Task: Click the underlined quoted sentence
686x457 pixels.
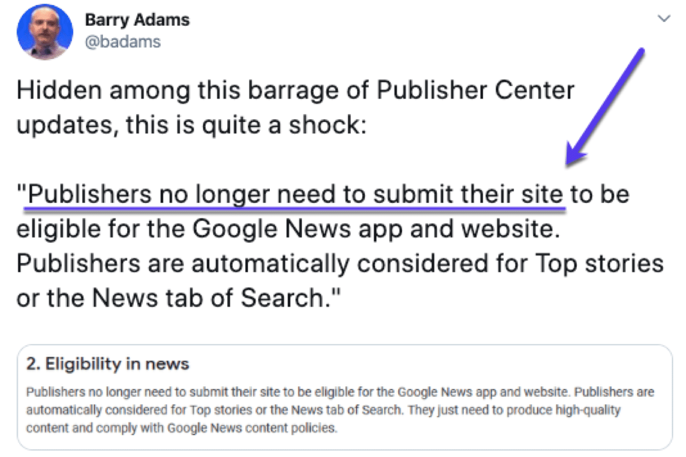Action: (293, 194)
